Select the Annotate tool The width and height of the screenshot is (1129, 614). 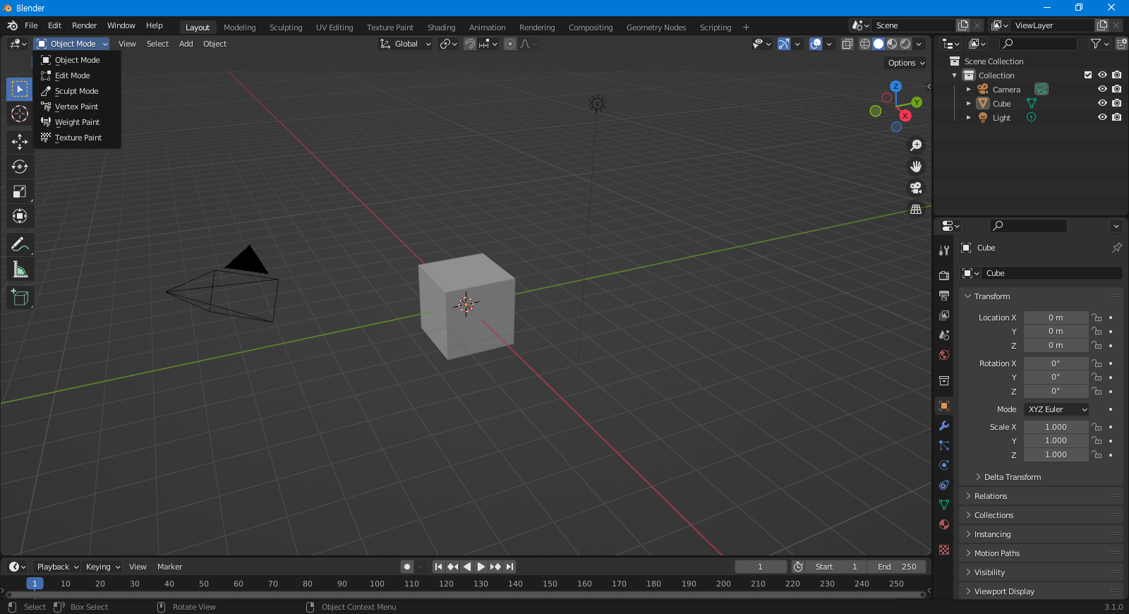tap(20, 245)
